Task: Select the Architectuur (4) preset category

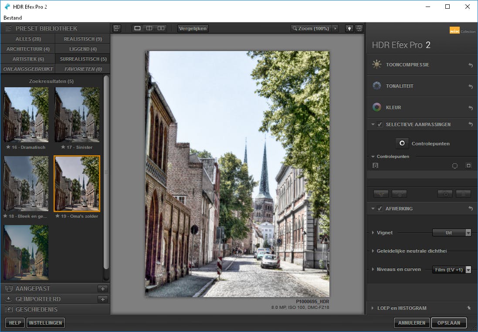Action: tap(28, 49)
